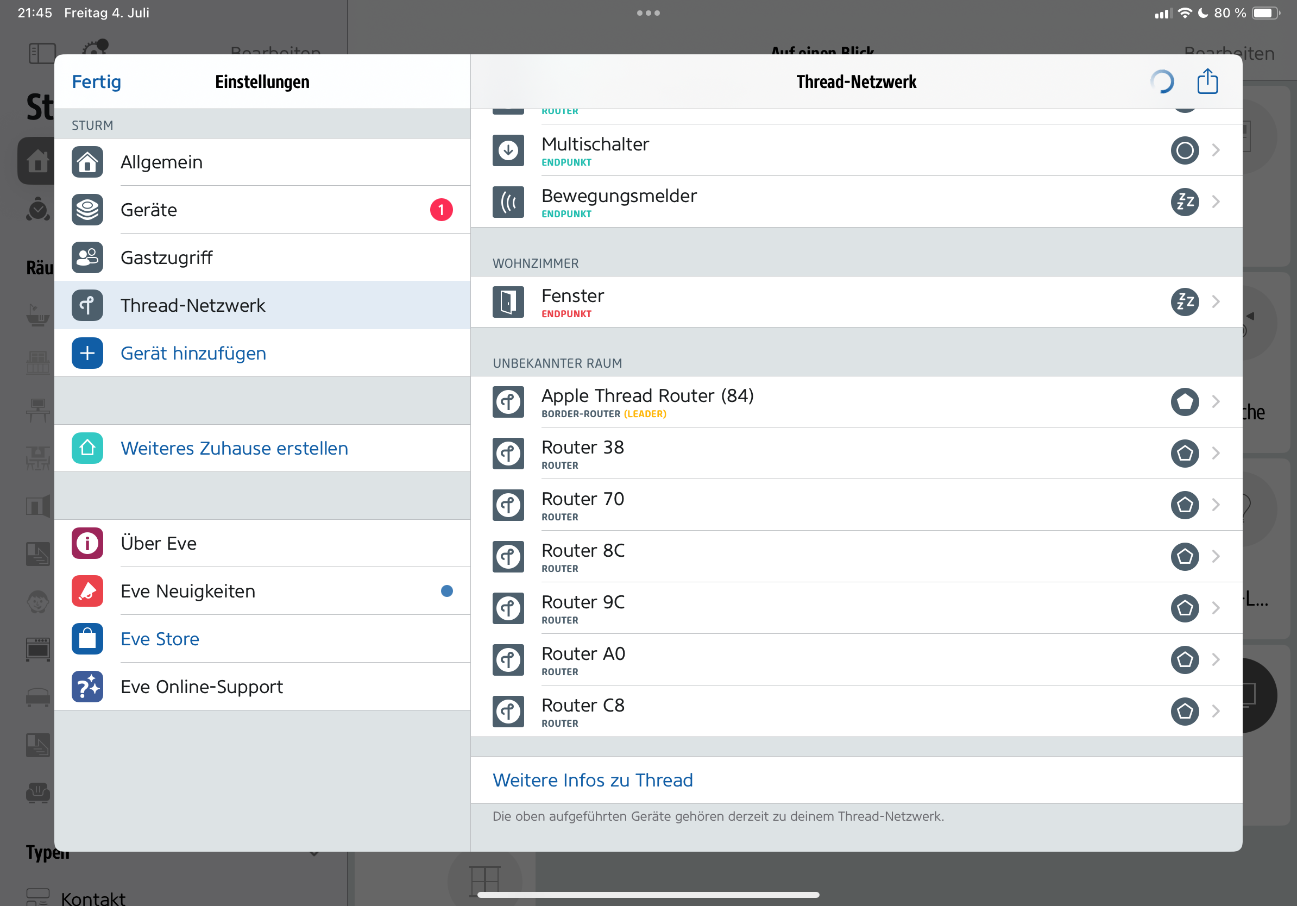Open Bewegungsmelder details via chevron
The image size is (1297, 906).
(x=1216, y=202)
